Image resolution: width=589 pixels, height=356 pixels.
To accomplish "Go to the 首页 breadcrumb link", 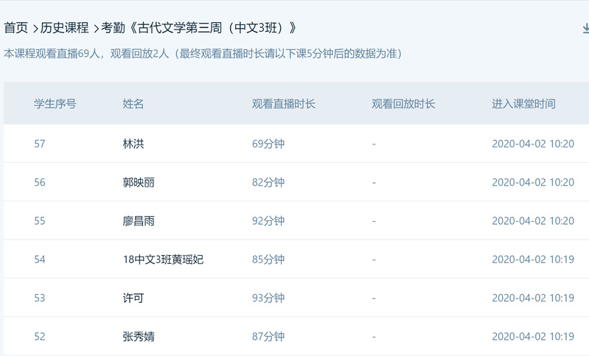I will [15, 29].
